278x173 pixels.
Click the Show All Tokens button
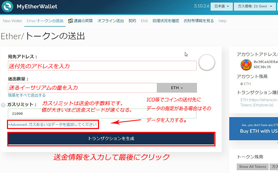tap(253, 167)
